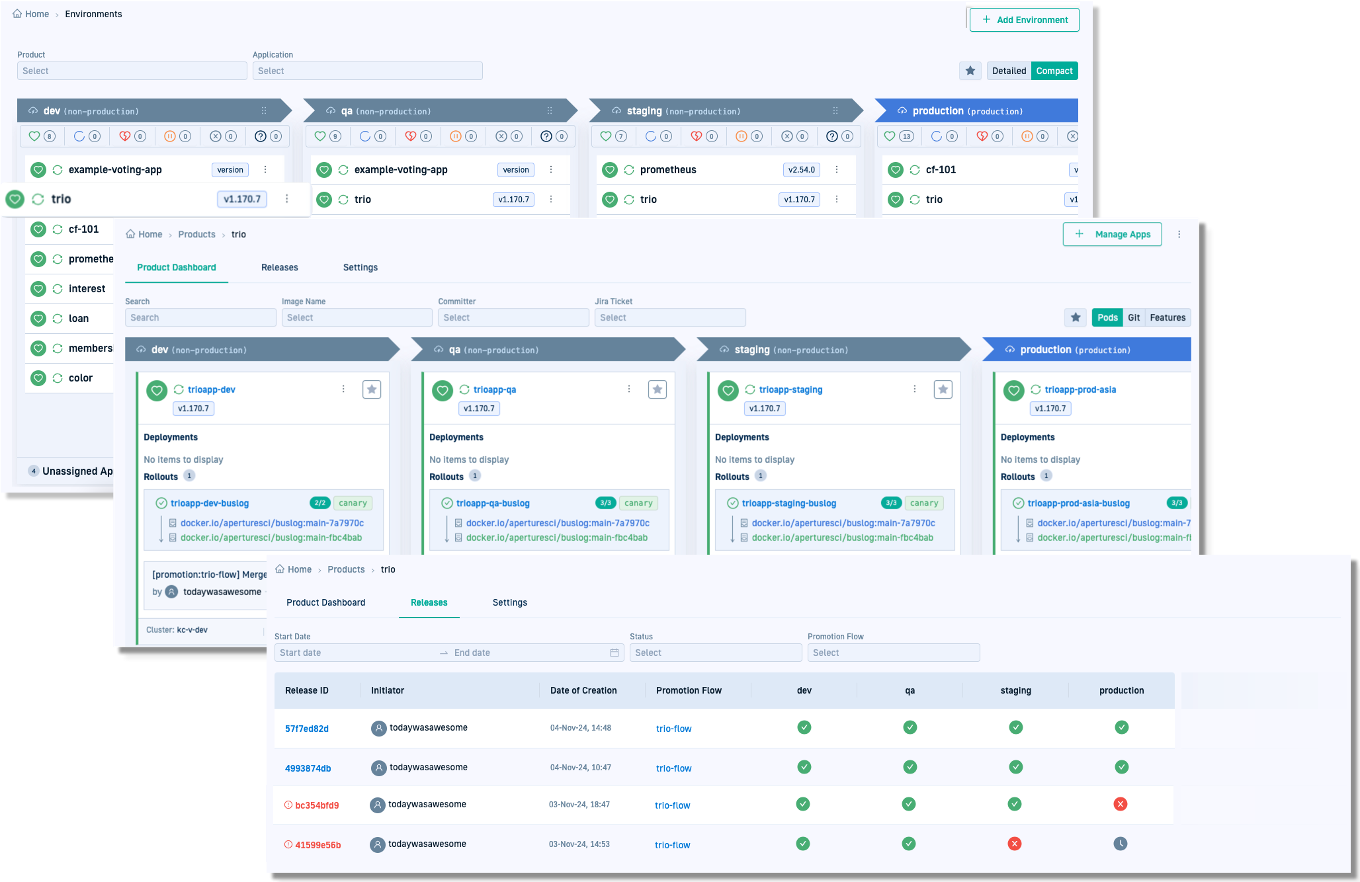The height and width of the screenshot is (882, 1360).
Task: Open the Product select dropdown
Action: pyautogui.click(x=132, y=71)
